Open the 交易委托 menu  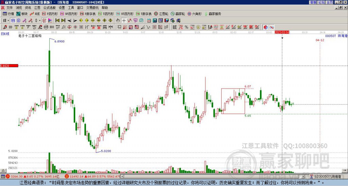pyautogui.click(x=92, y=8)
